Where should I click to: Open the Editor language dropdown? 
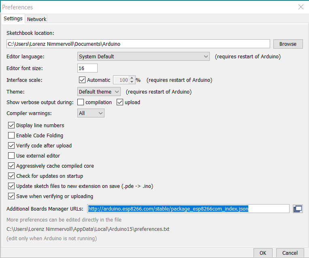(143, 57)
